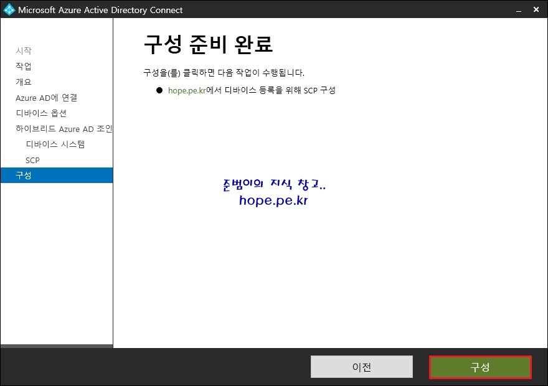
Task: Click the 구성을(를) 클릭하면 description text
Action: tap(224, 73)
